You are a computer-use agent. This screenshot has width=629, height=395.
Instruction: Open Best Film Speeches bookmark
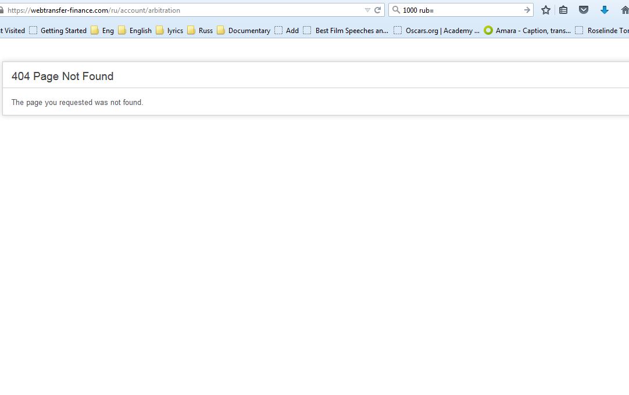[346, 30]
